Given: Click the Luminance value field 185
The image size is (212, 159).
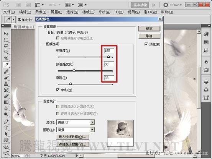Looking at the screenshot, I should 109,51.
